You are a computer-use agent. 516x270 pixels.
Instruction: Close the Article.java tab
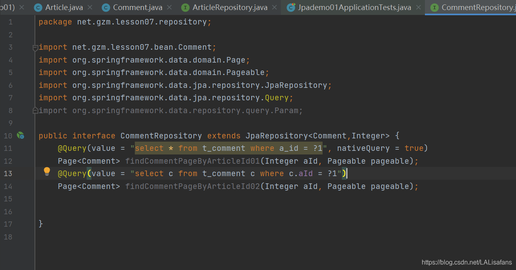coord(90,8)
